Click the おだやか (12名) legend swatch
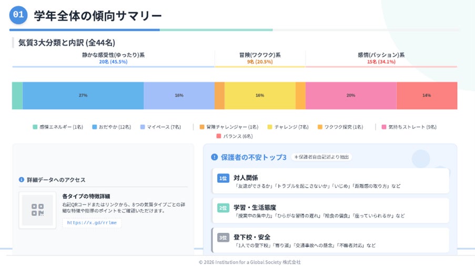475x266 pixels. [x=95, y=127]
